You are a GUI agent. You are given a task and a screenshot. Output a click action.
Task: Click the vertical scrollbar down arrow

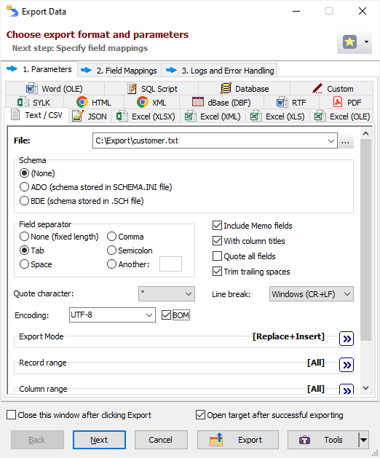pyautogui.click(x=365, y=388)
